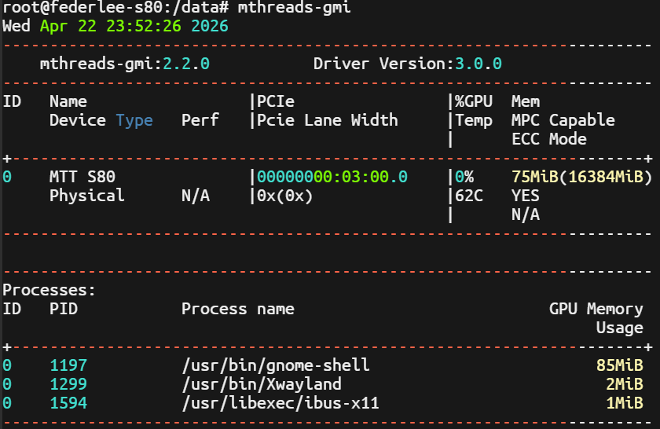This screenshot has width=660, height=429.
Task: Click the prompt root@federlee-s80:/data#
Action: point(115,8)
